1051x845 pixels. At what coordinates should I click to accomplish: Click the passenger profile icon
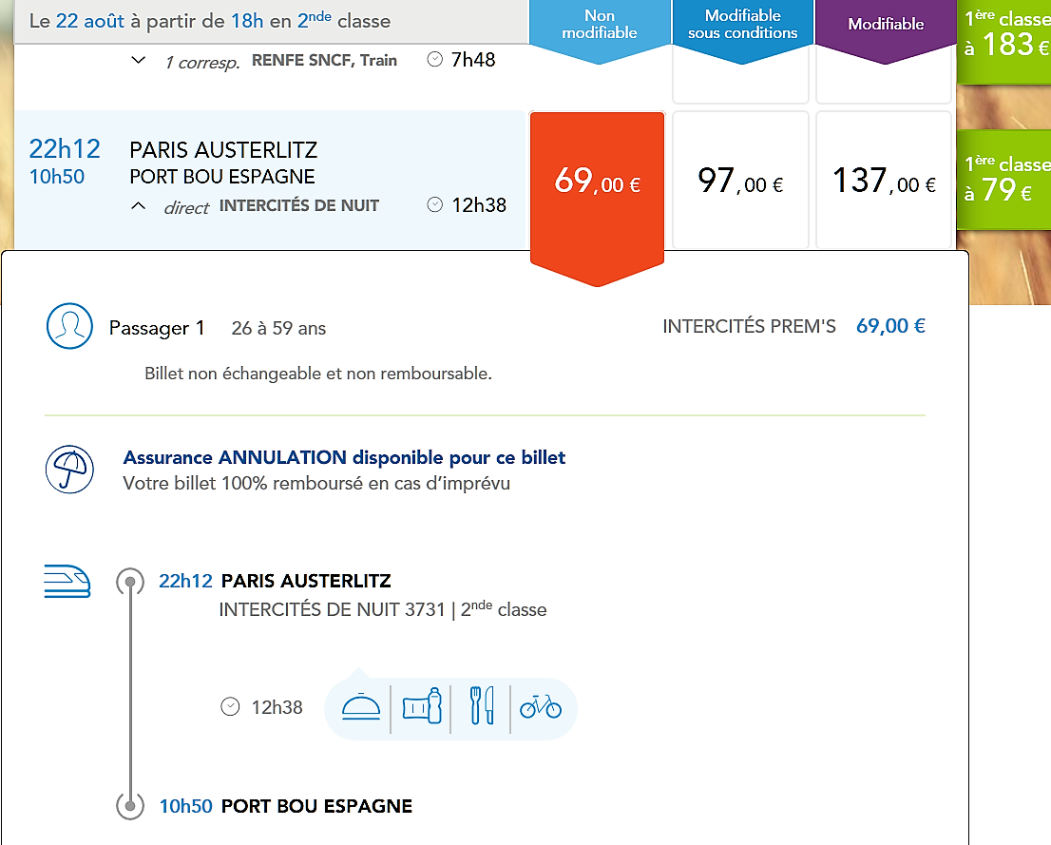pyautogui.click(x=69, y=327)
